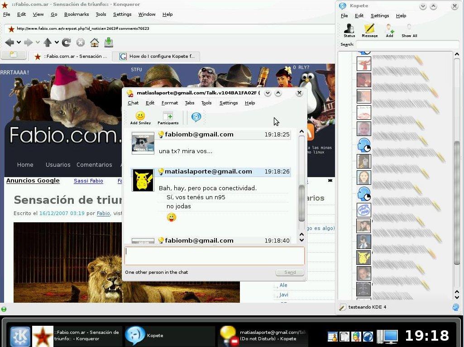Go to home page using house icon
Image resolution: width=464 pixels, height=347 pixels.
click(x=95, y=42)
